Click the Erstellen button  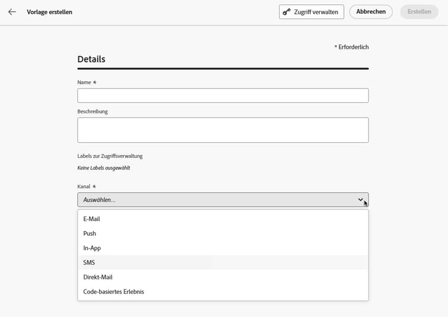(x=419, y=12)
